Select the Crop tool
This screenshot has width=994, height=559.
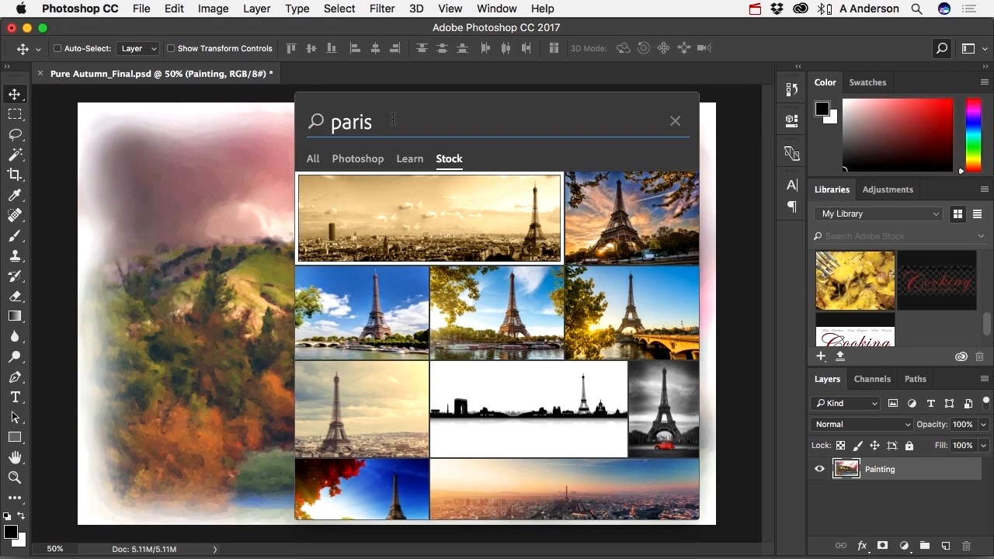click(x=15, y=175)
